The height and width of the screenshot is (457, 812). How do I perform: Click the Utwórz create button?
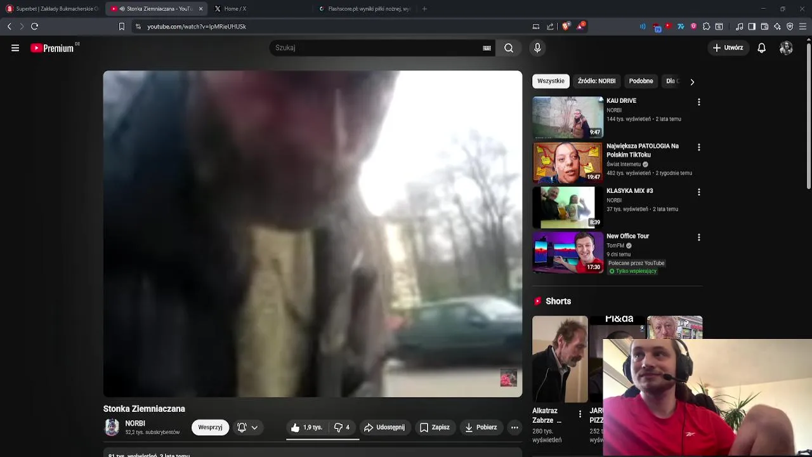(728, 48)
